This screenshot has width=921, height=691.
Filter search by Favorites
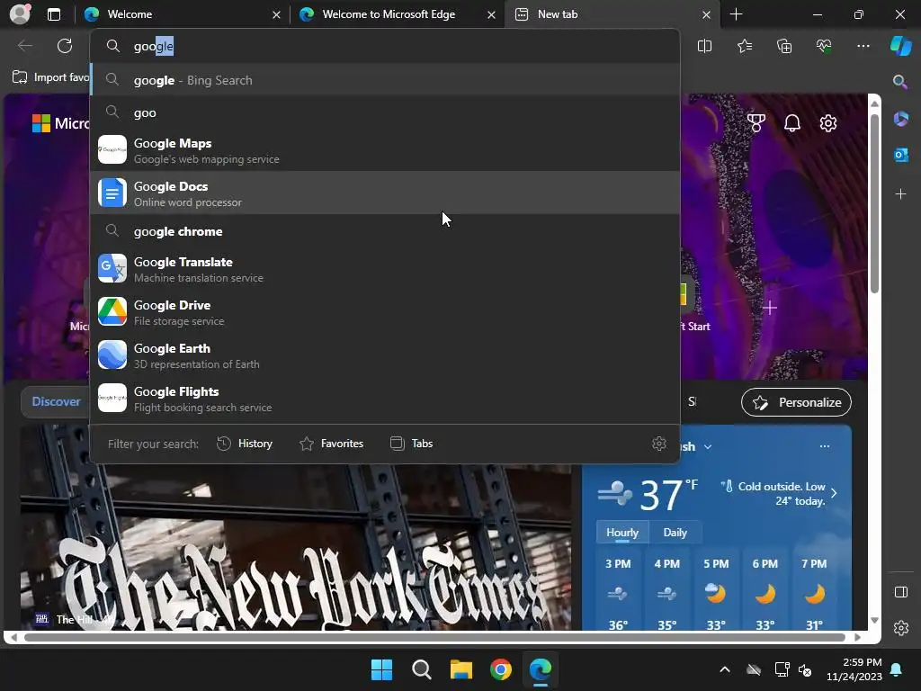click(x=331, y=444)
